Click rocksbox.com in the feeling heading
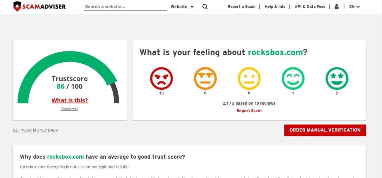 275,52
